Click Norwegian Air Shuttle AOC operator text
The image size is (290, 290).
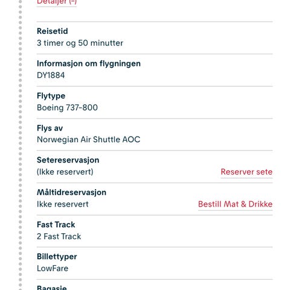click(x=89, y=140)
